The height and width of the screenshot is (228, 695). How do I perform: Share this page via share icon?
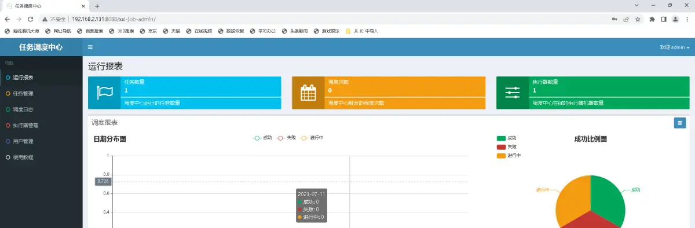(626, 19)
